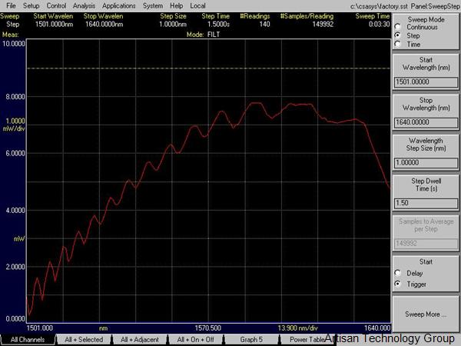Click the Step Dwell Time field
The image size is (461, 346).
tap(425, 201)
